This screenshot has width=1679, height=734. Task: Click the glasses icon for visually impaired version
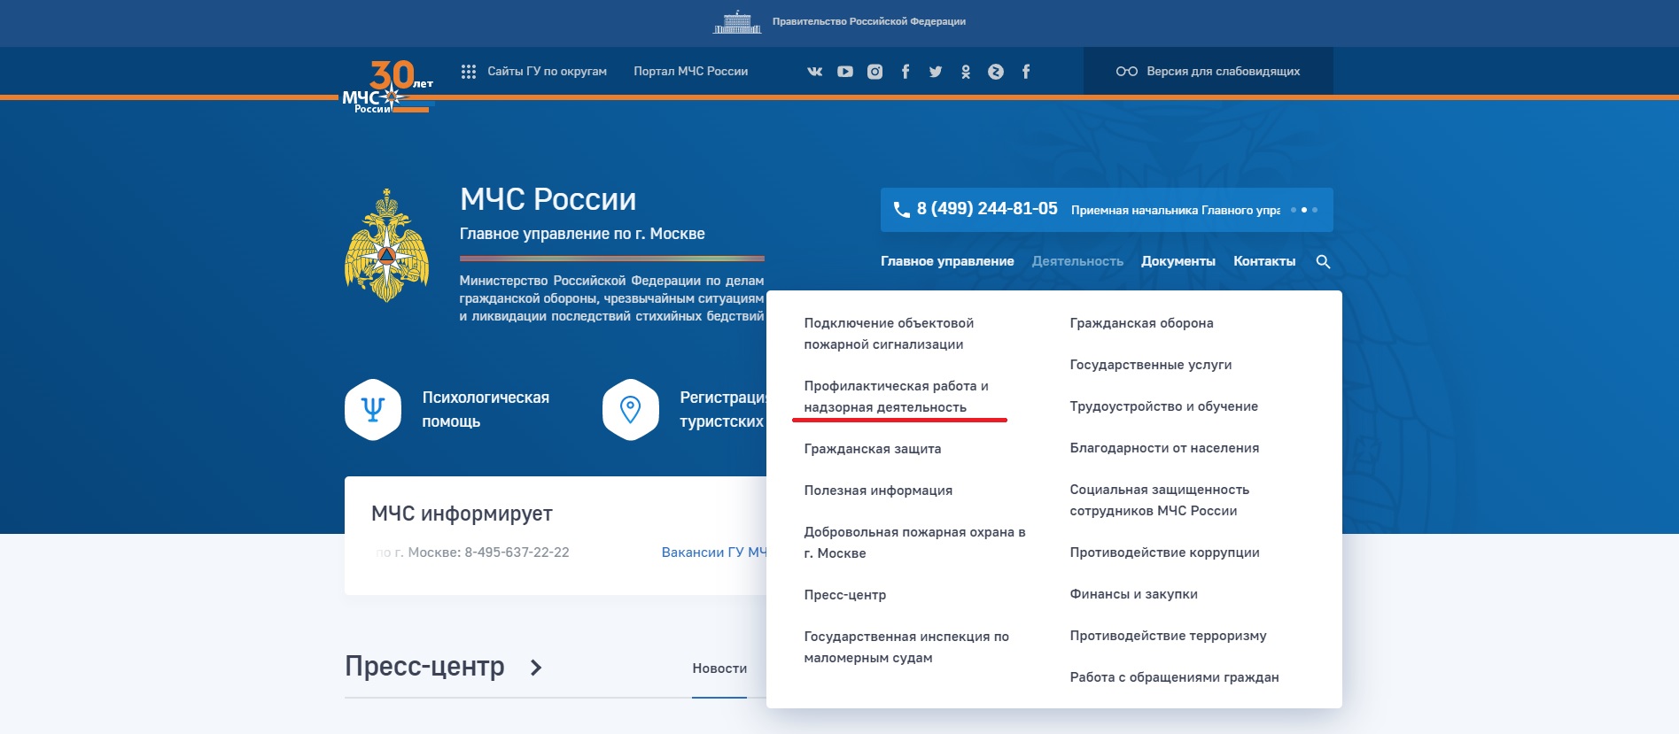tap(1126, 72)
